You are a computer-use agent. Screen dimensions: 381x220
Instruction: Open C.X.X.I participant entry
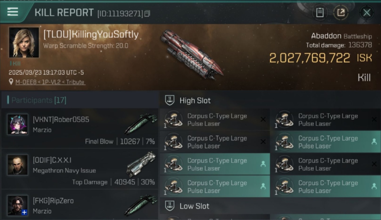pyautogui.click(x=80, y=169)
